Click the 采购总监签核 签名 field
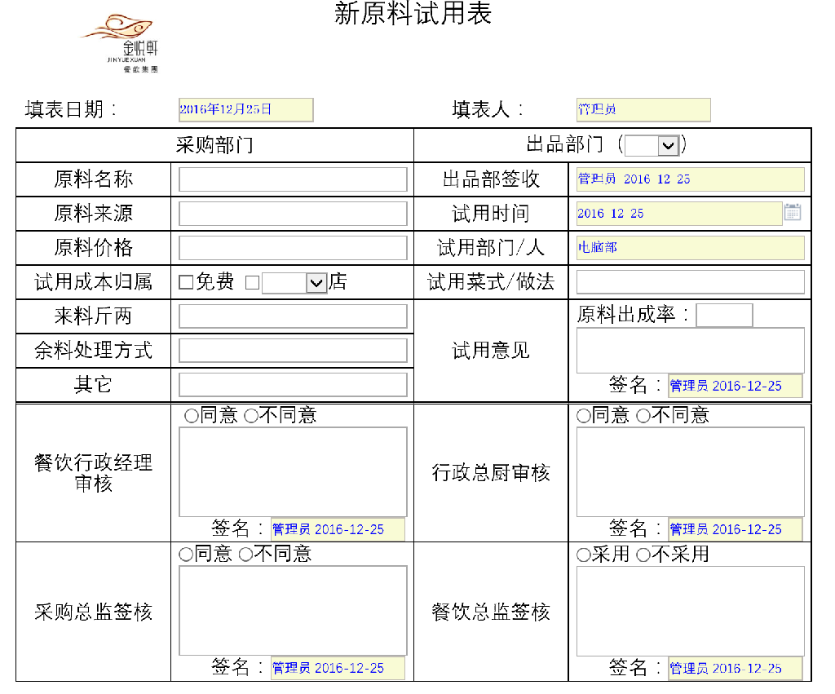The height and width of the screenshot is (694, 835). pyautogui.click(x=338, y=668)
